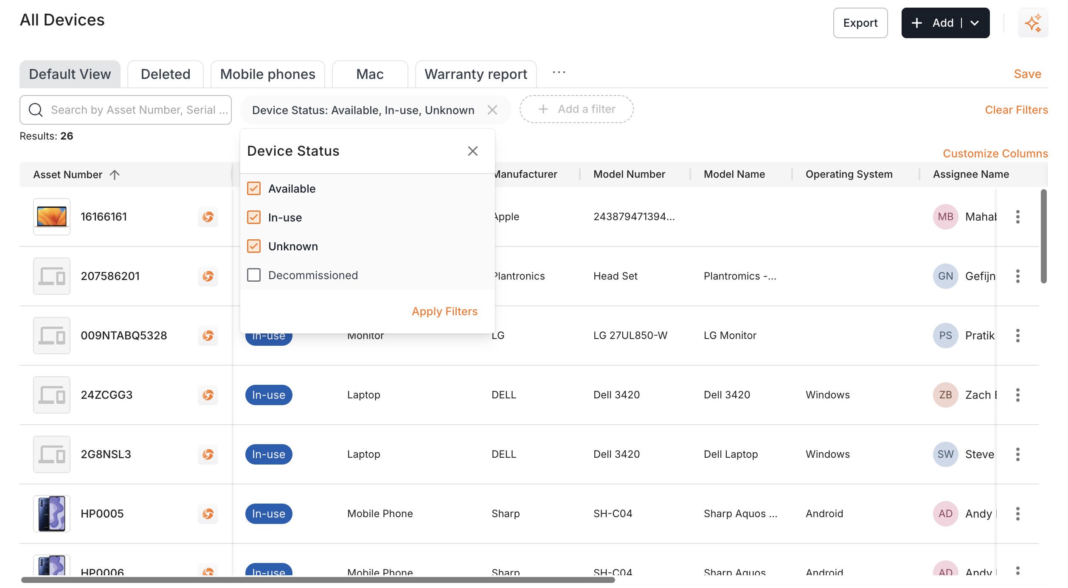Click the LG 27UL850-W model cell
Screen dimensions: 1068x588
tap(630, 336)
